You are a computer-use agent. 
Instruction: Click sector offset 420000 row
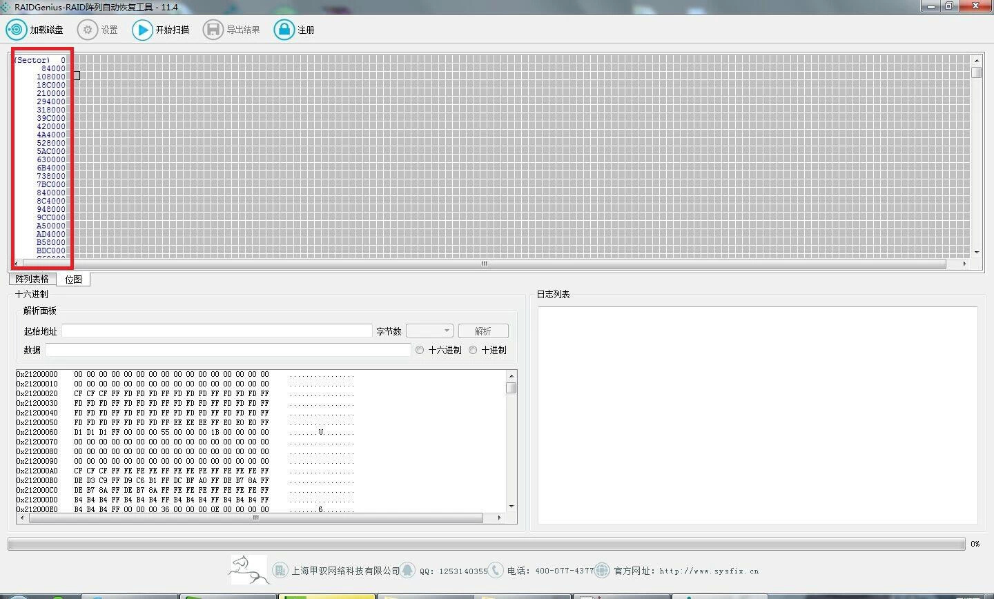[x=51, y=126]
